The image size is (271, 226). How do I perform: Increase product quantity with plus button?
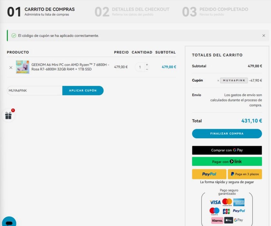click(x=147, y=65)
